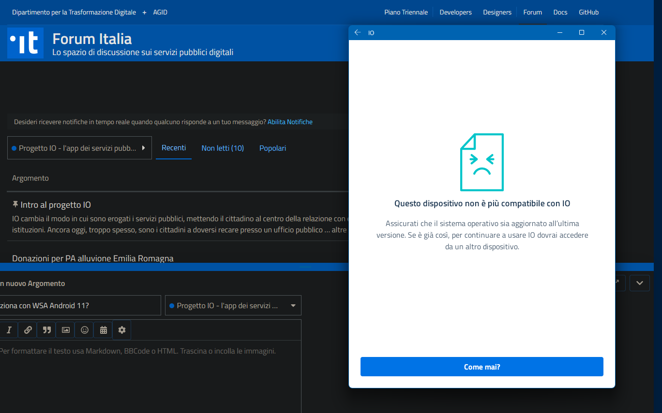
Task: Open Developers in the top menu
Action: coord(455,12)
